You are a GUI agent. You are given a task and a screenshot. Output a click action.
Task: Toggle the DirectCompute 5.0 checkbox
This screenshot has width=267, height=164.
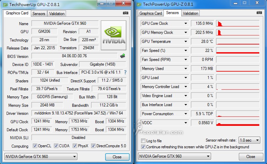(93, 146)
